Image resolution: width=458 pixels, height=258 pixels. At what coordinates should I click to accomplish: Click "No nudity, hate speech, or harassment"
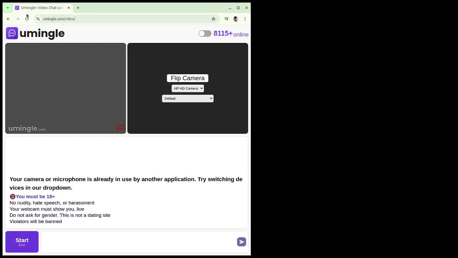(52, 203)
